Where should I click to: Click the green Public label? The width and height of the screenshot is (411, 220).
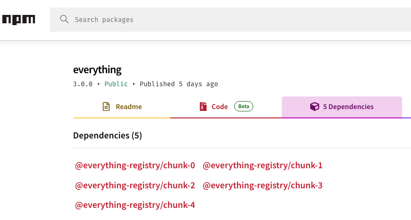click(x=116, y=84)
